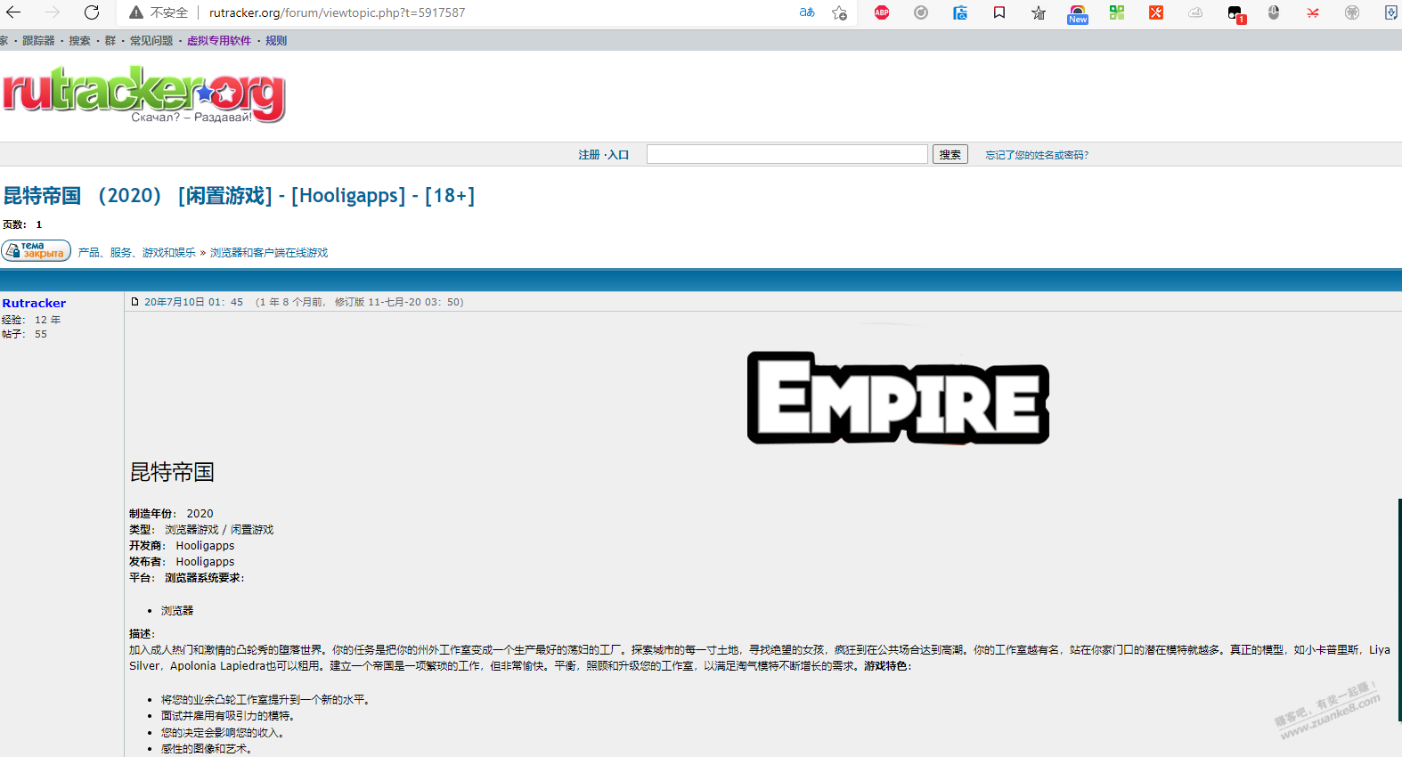Image resolution: width=1402 pixels, height=757 pixels.
Task: Open the 20年7月10日 01:45 post date link
Action: click(193, 302)
